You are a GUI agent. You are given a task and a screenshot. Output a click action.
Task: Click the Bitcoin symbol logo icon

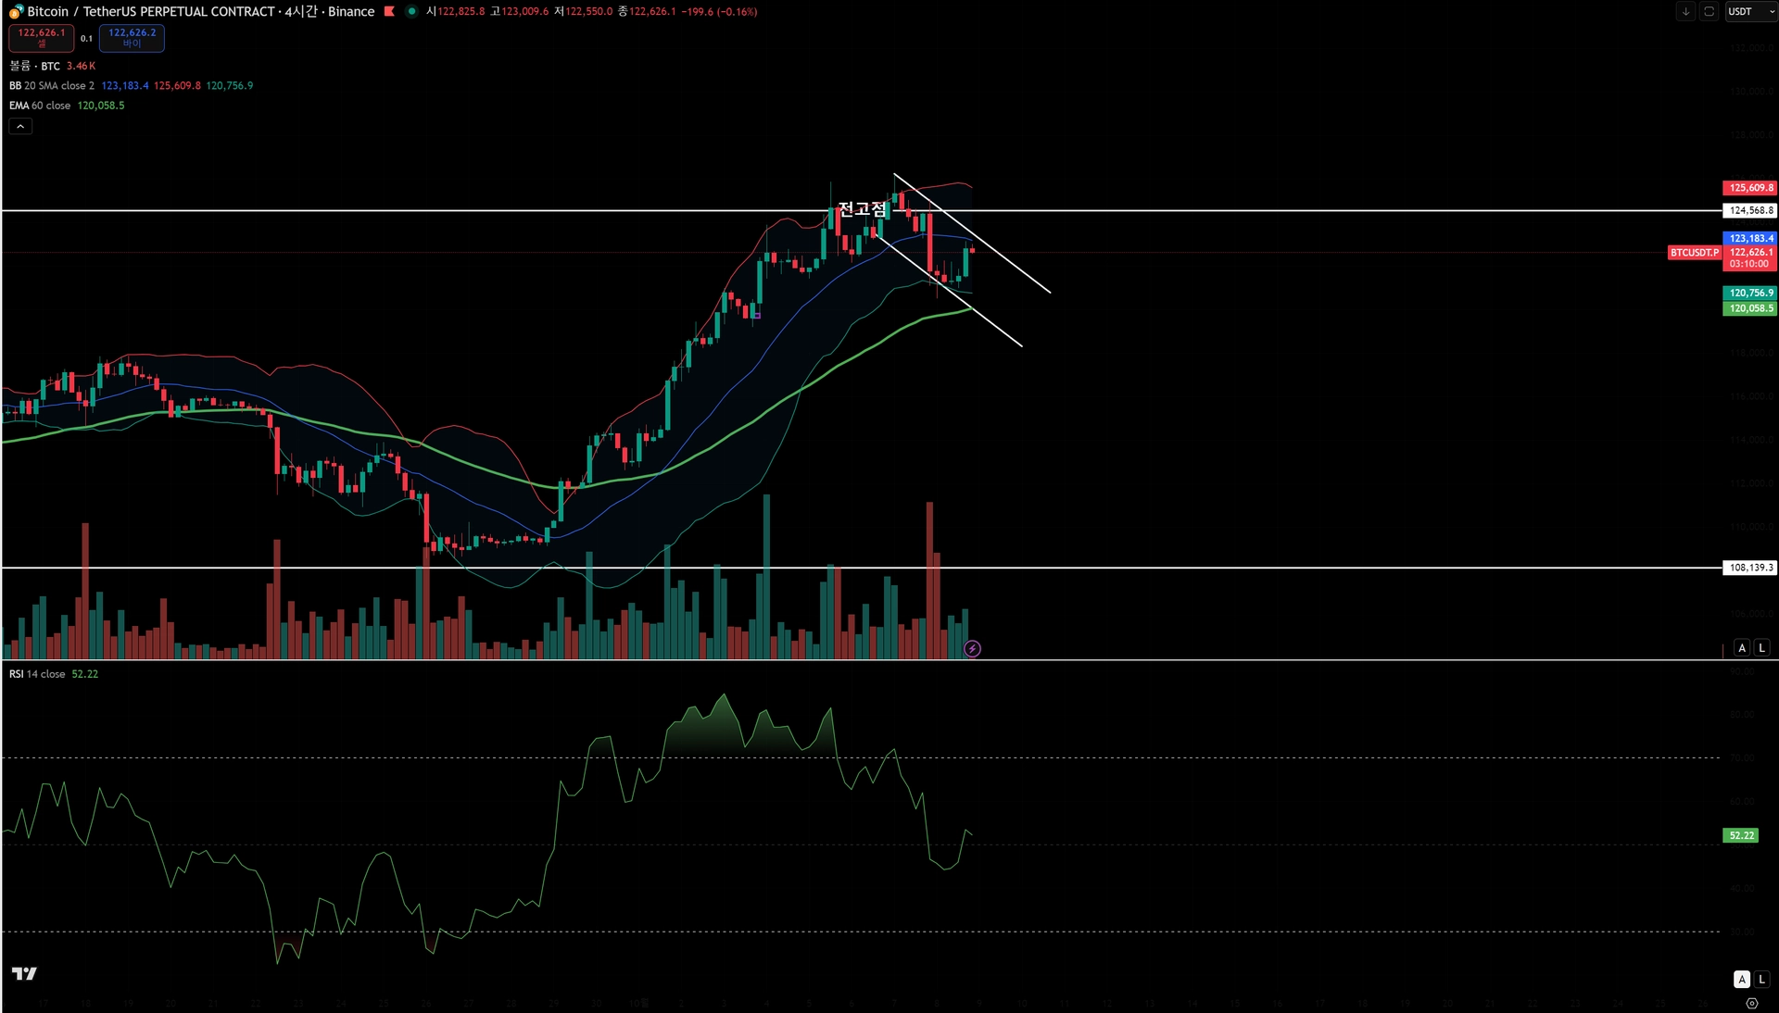point(16,12)
